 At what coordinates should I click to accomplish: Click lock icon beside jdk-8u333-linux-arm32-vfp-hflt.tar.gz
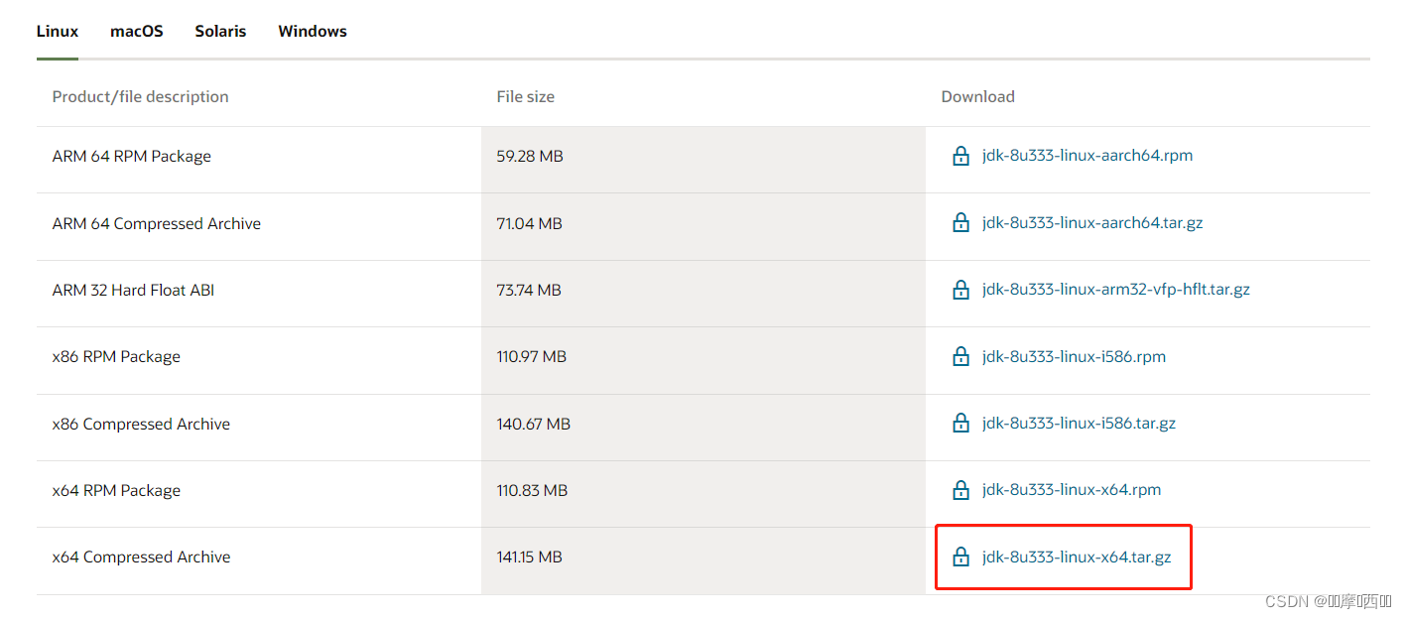tap(960, 290)
